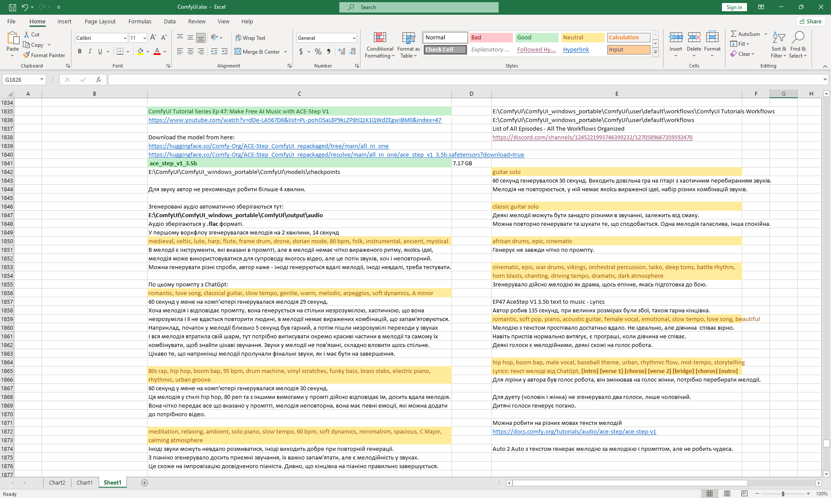Image resolution: width=831 pixels, height=498 pixels.
Task: Click the Conditional Formatting icon
Action: click(x=380, y=38)
